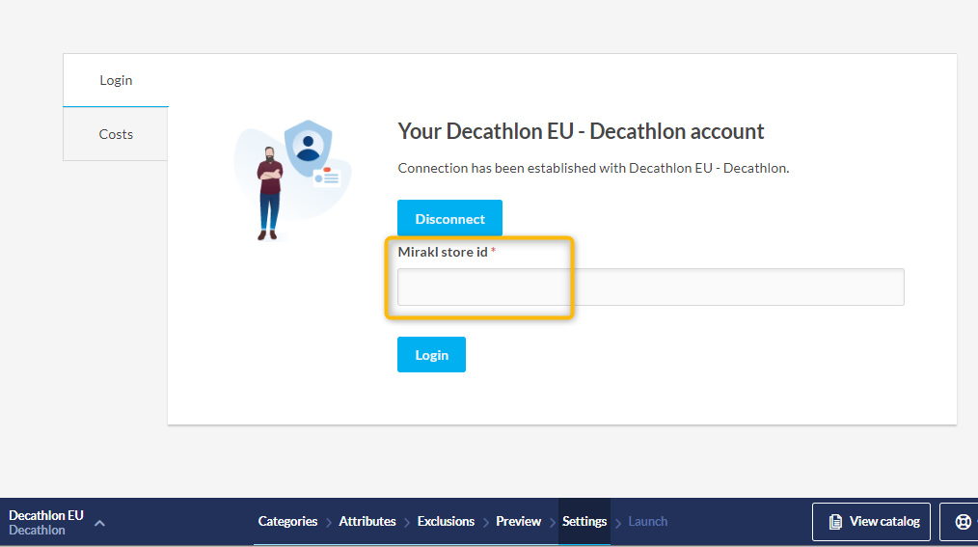Click the blue Login button
978x547 pixels.
pos(432,354)
